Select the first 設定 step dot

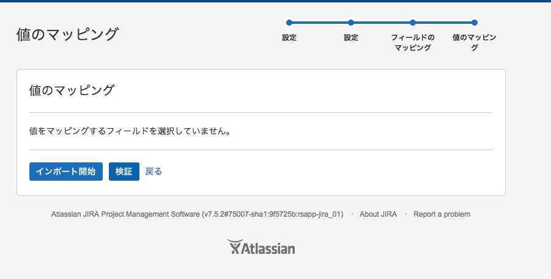[289, 23]
